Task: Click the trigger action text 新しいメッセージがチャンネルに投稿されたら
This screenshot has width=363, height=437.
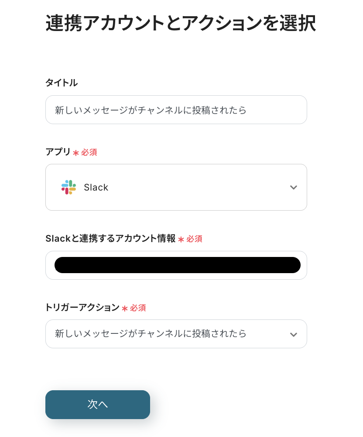Action: [151, 334]
